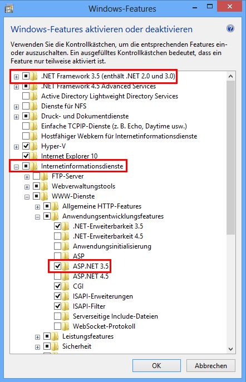Click folder icon beside Serverseitige Include-Dateien
Screen dimensions: 246x382
pyautogui.click(x=65, y=316)
